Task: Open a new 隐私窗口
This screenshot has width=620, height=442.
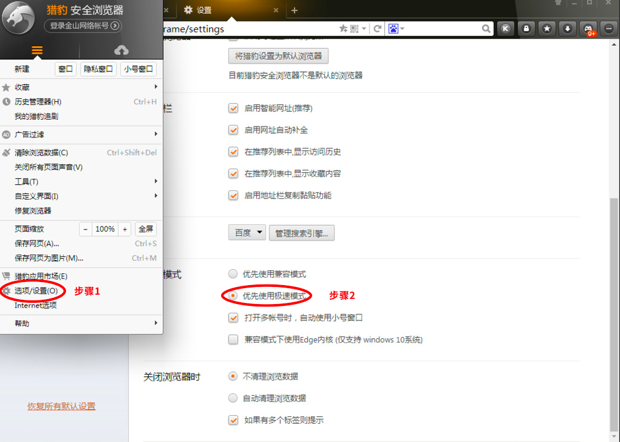Action: coord(98,69)
